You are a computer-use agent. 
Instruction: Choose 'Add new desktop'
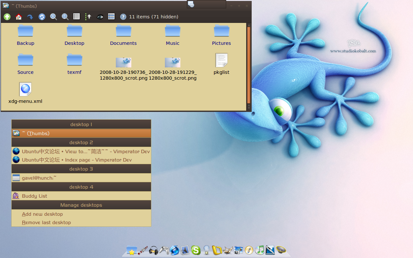click(x=81, y=214)
